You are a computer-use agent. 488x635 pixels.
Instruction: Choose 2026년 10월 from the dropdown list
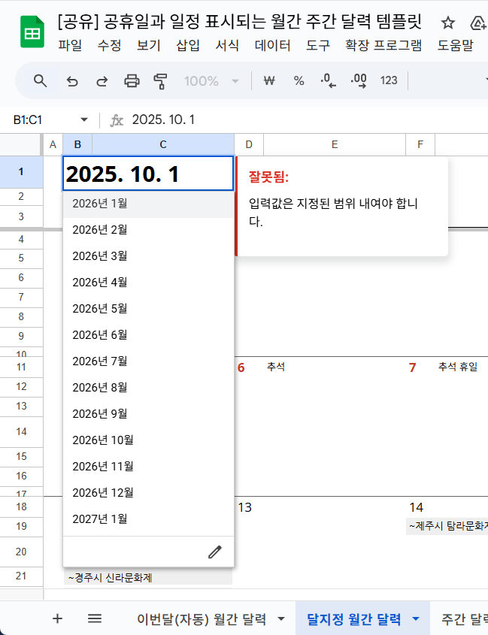(103, 440)
